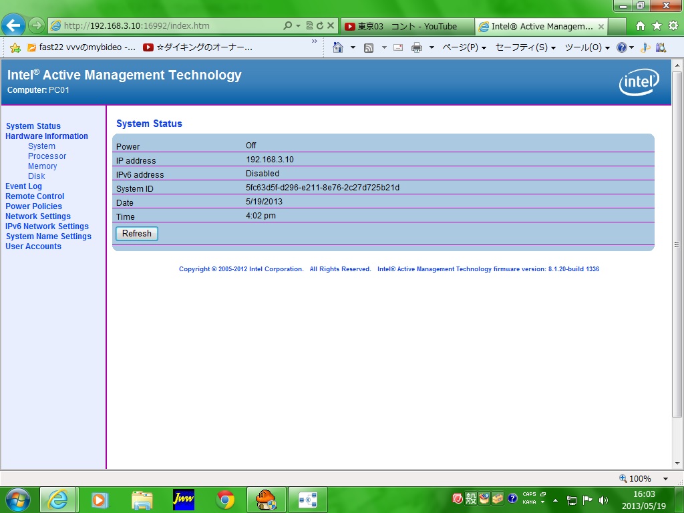The image size is (684, 513).
Task: Add to favorites bar star icon
Action: pos(15,47)
